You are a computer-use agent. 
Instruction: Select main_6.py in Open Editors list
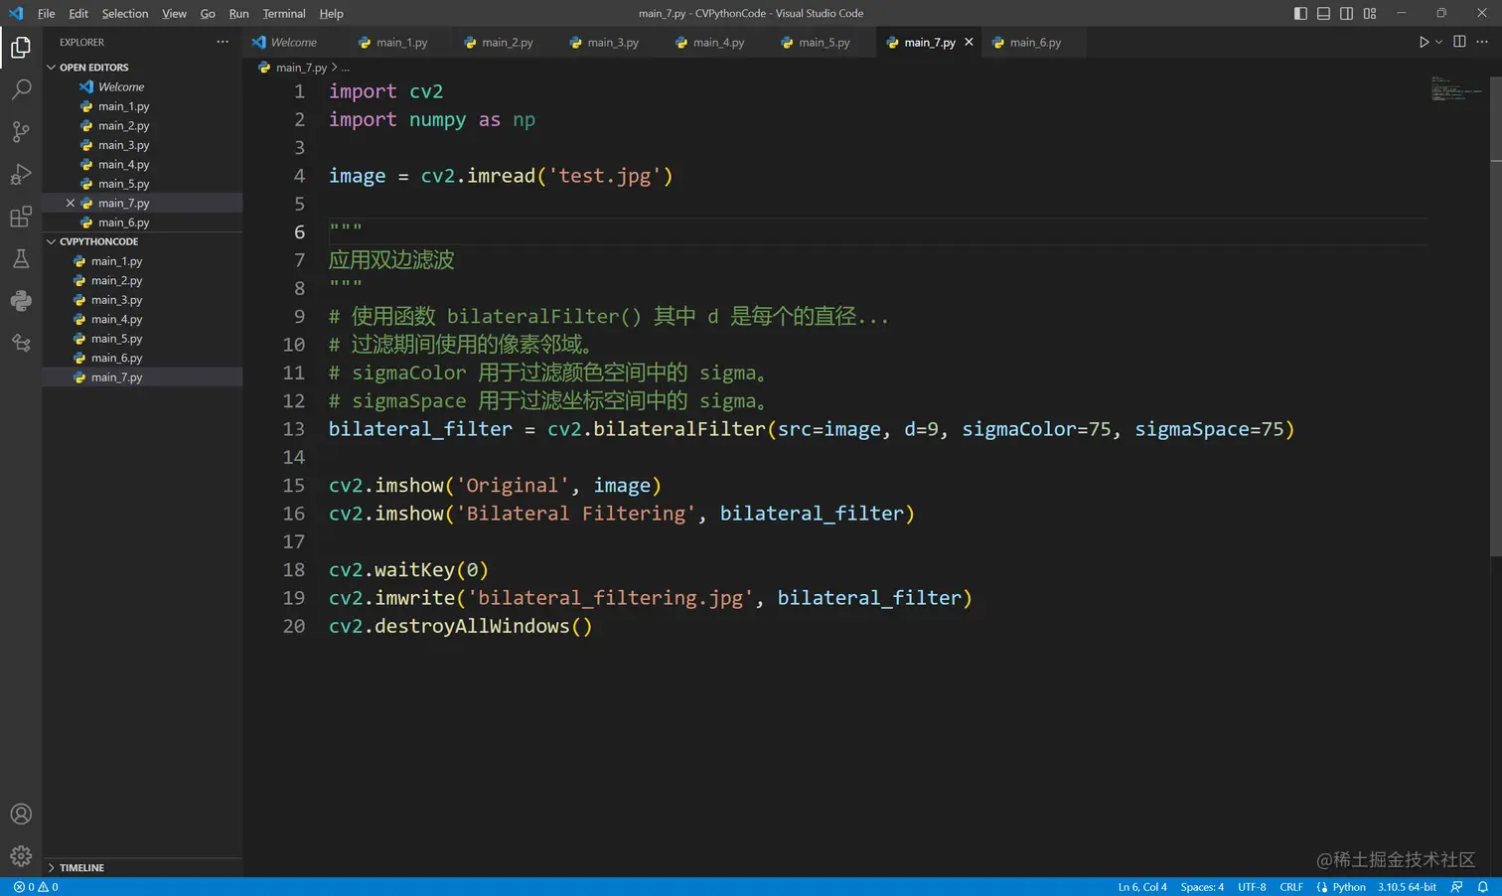click(142, 223)
